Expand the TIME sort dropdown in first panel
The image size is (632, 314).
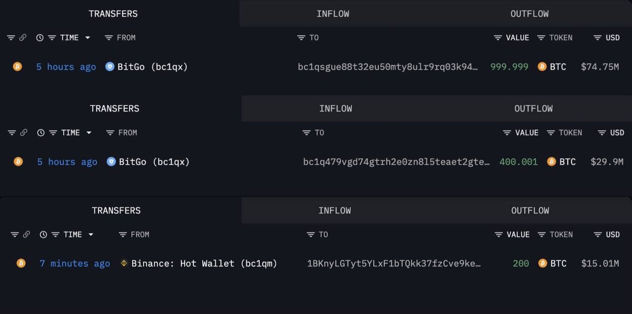(87, 38)
